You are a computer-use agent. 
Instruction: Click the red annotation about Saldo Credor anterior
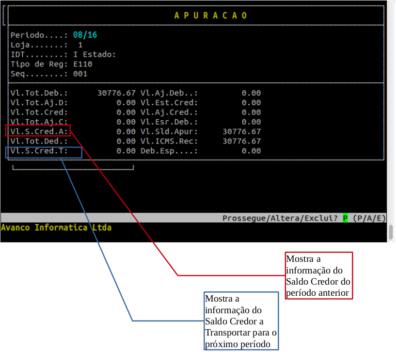coord(318,275)
